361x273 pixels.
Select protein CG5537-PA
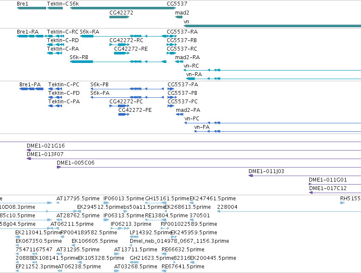tap(171, 89)
